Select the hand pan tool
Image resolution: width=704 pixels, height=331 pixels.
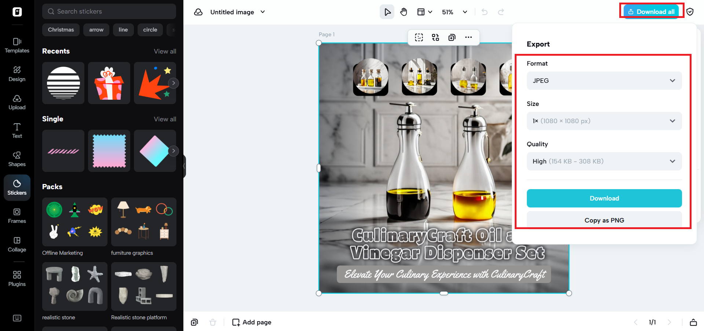click(404, 12)
